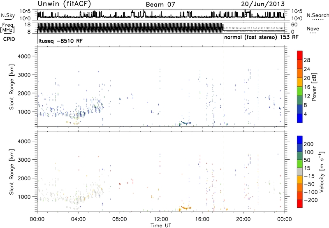Click the '04:00' time axis label
Viewport: 329px width, 228px height.
tap(78, 219)
